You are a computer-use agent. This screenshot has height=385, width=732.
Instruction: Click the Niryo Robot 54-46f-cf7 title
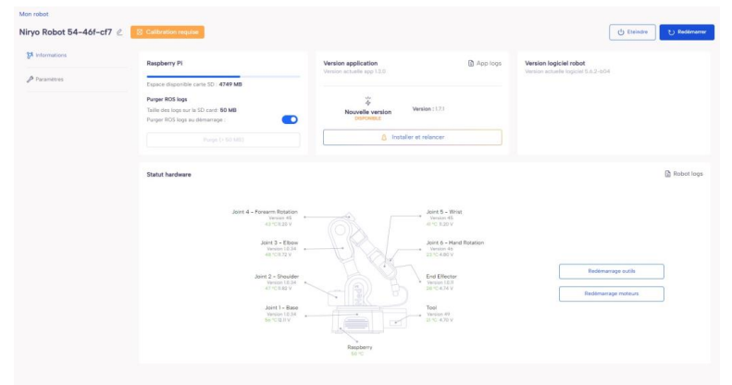(66, 32)
